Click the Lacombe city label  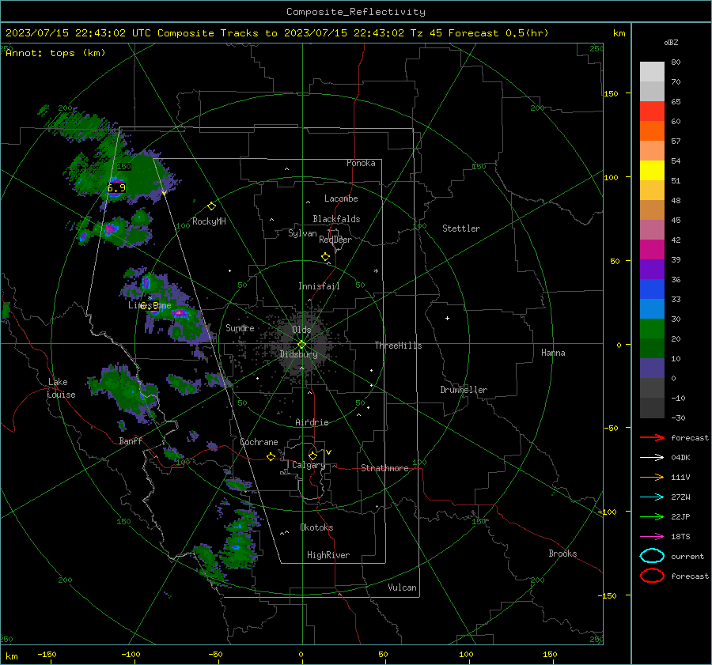click(x=341, y=198)
